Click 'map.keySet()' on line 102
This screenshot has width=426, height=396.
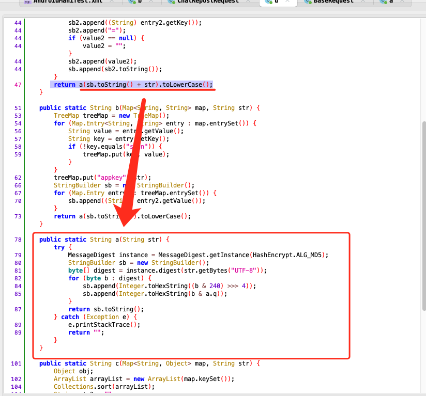(206, 379)
